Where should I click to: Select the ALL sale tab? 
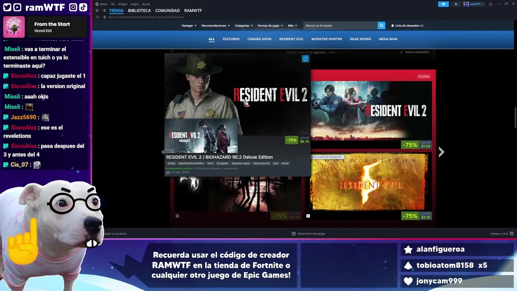coord(212,39)
